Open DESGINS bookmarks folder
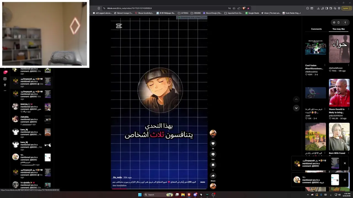353x198 pixels. click(x=196, y=13)
